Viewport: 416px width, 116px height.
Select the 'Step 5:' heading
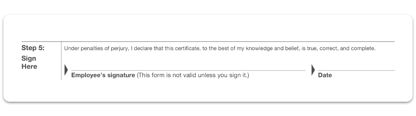pos(33,48)
